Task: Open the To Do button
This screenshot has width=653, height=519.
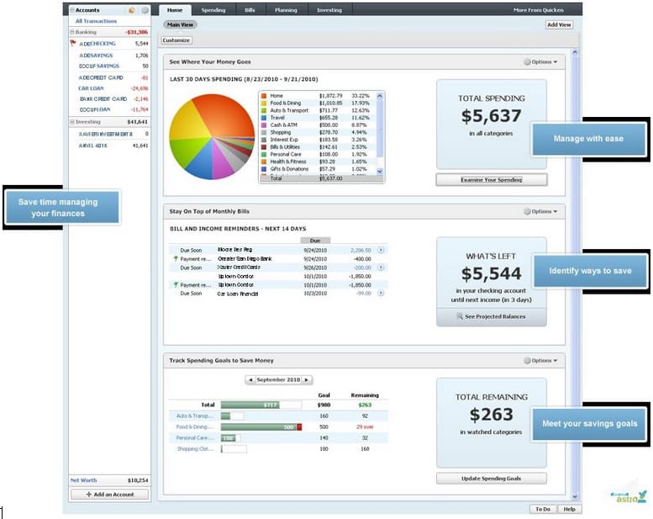Action: coord(543,509)
